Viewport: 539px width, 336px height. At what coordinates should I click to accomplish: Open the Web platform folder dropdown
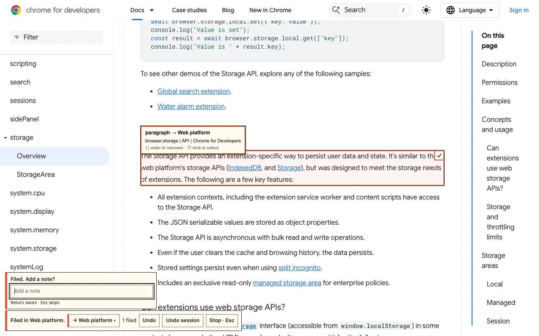coord(94,320)
